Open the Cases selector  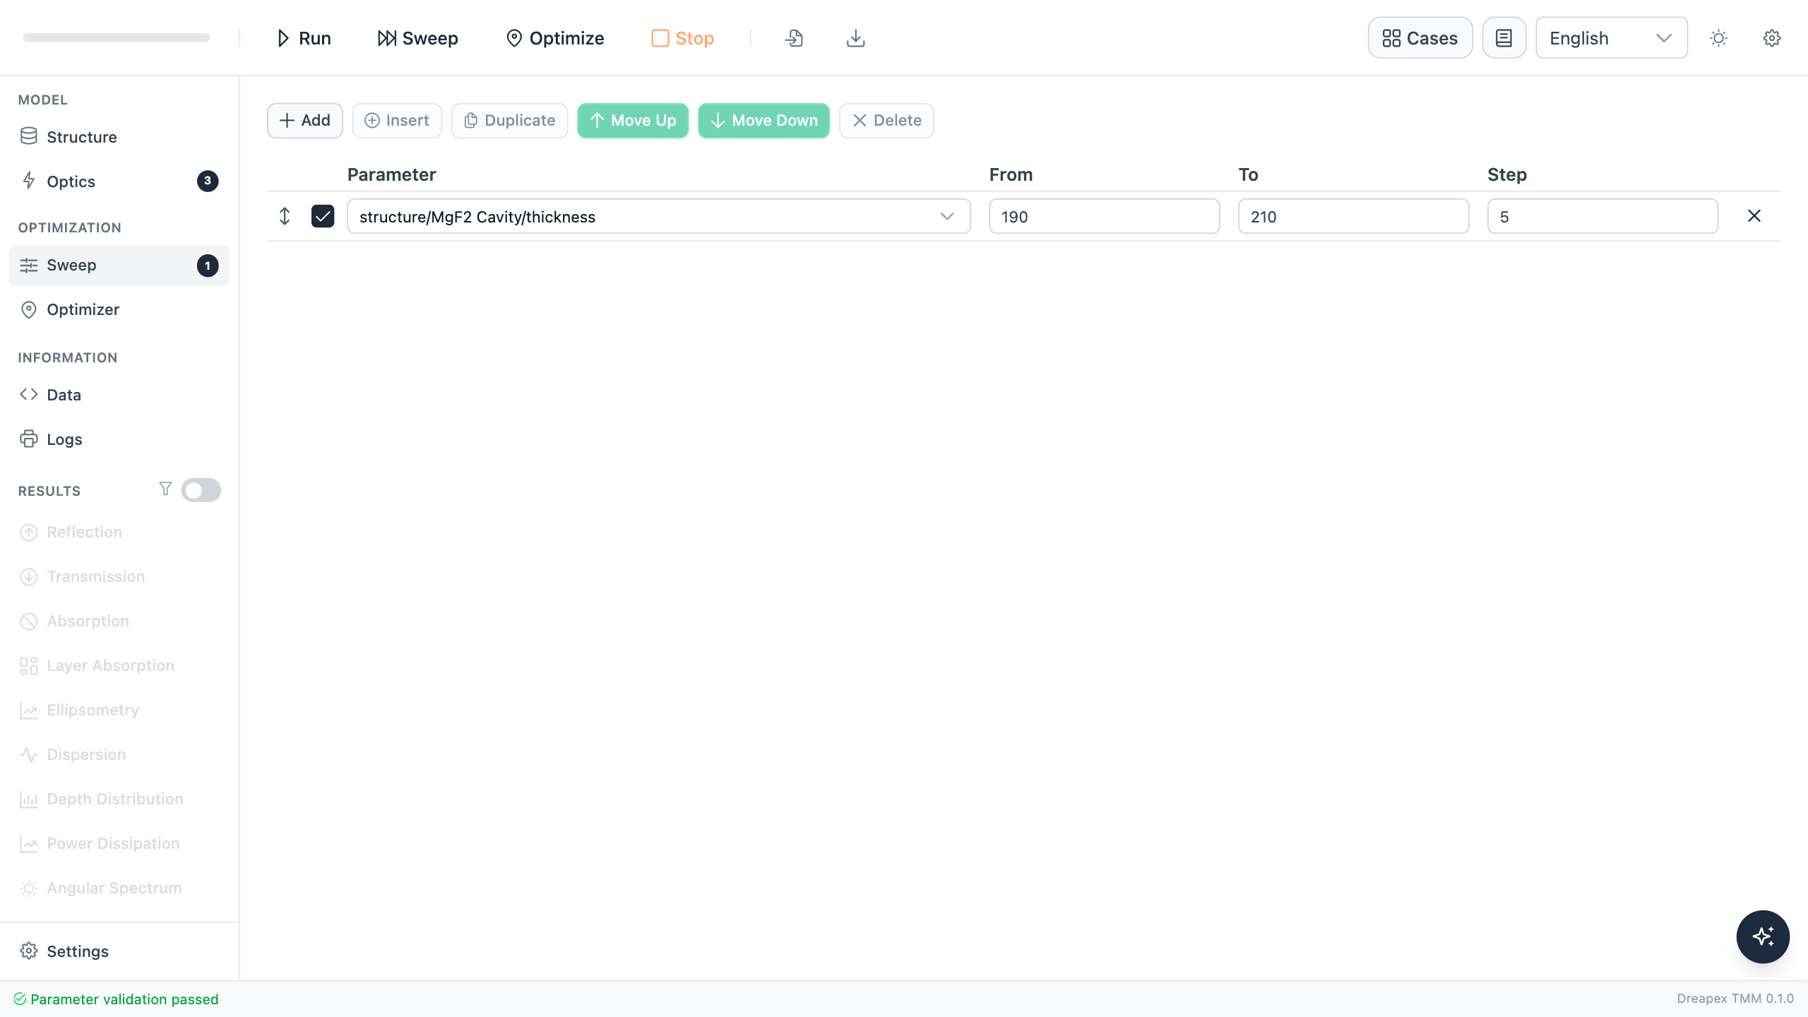1420,38
